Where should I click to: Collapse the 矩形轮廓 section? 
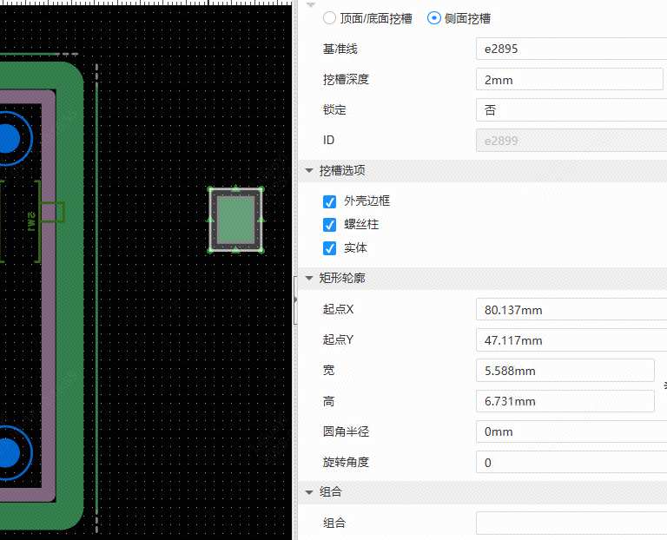309,279
